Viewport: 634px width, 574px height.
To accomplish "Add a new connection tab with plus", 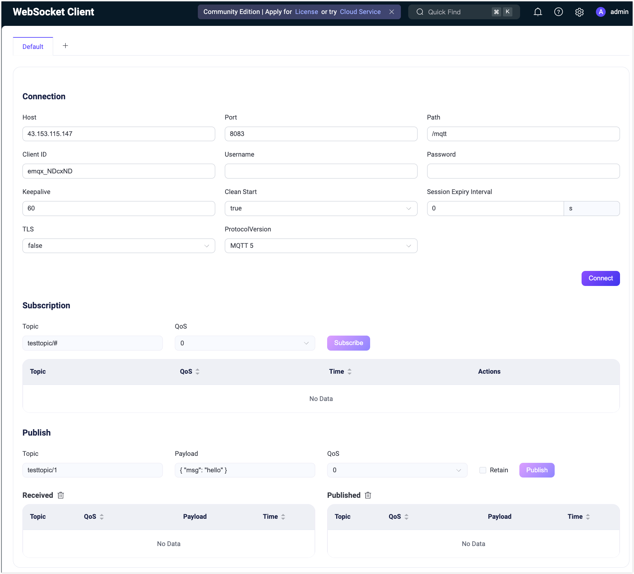I will (65, 46).
